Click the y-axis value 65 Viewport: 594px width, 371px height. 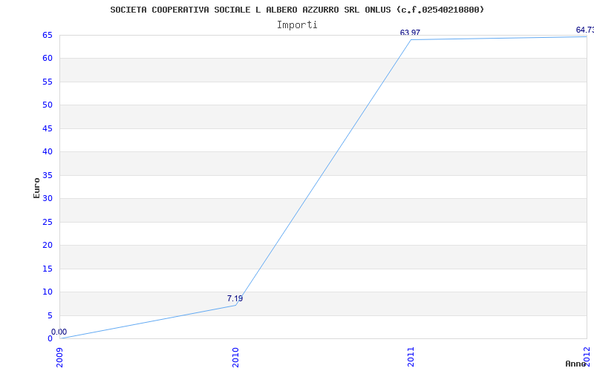coord(48,35)
